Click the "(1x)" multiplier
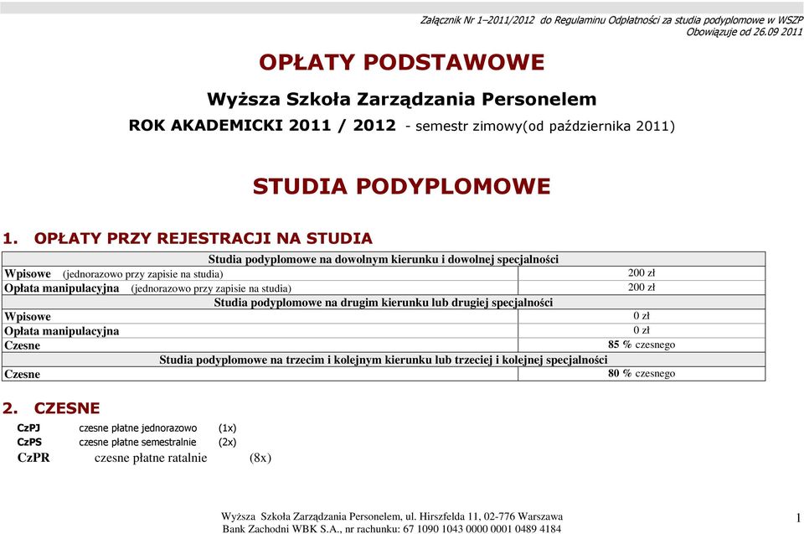This screenshot has width=804, height=534. [x=228, y=428]
